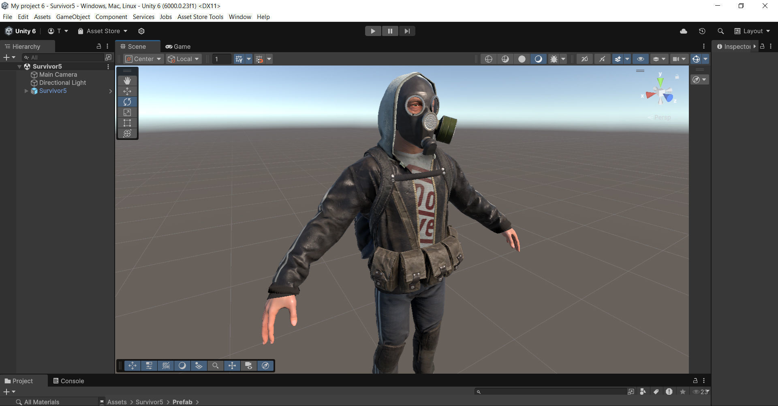Select the Scale tool
This screenshot has width=778, height=406.
(x=127, y=112)
